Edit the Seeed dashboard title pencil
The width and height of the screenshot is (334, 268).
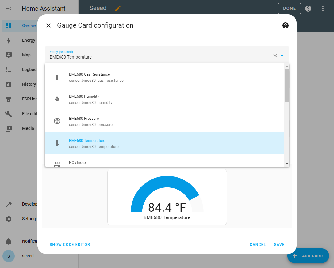(117, 9)
